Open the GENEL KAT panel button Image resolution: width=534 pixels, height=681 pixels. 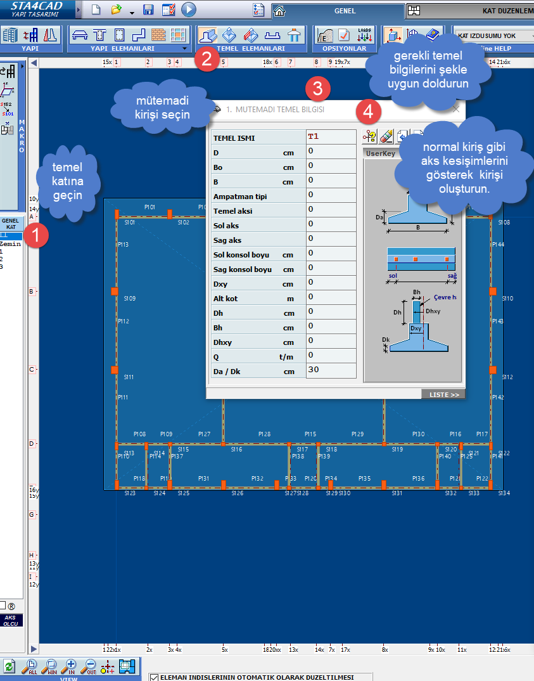[x=11, y=224]
